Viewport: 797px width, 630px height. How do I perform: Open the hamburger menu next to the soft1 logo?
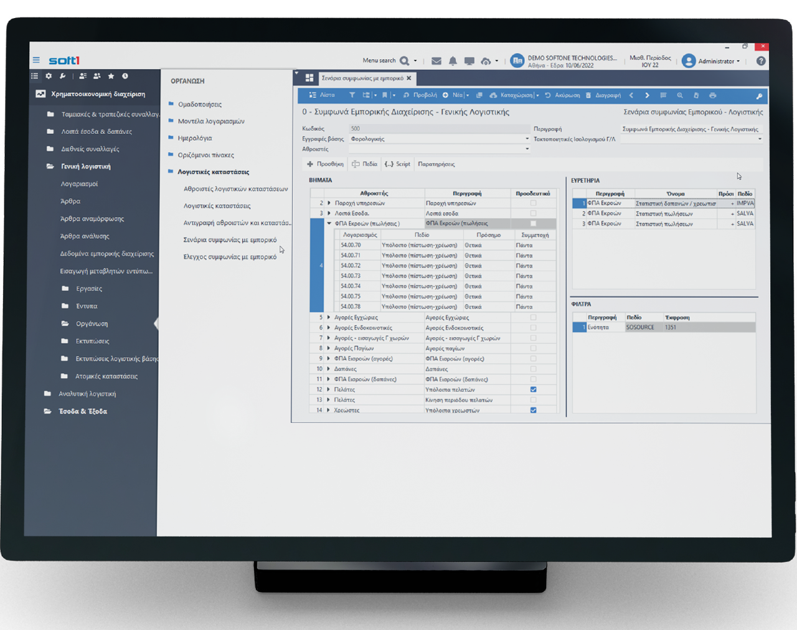tap(36, 60)
